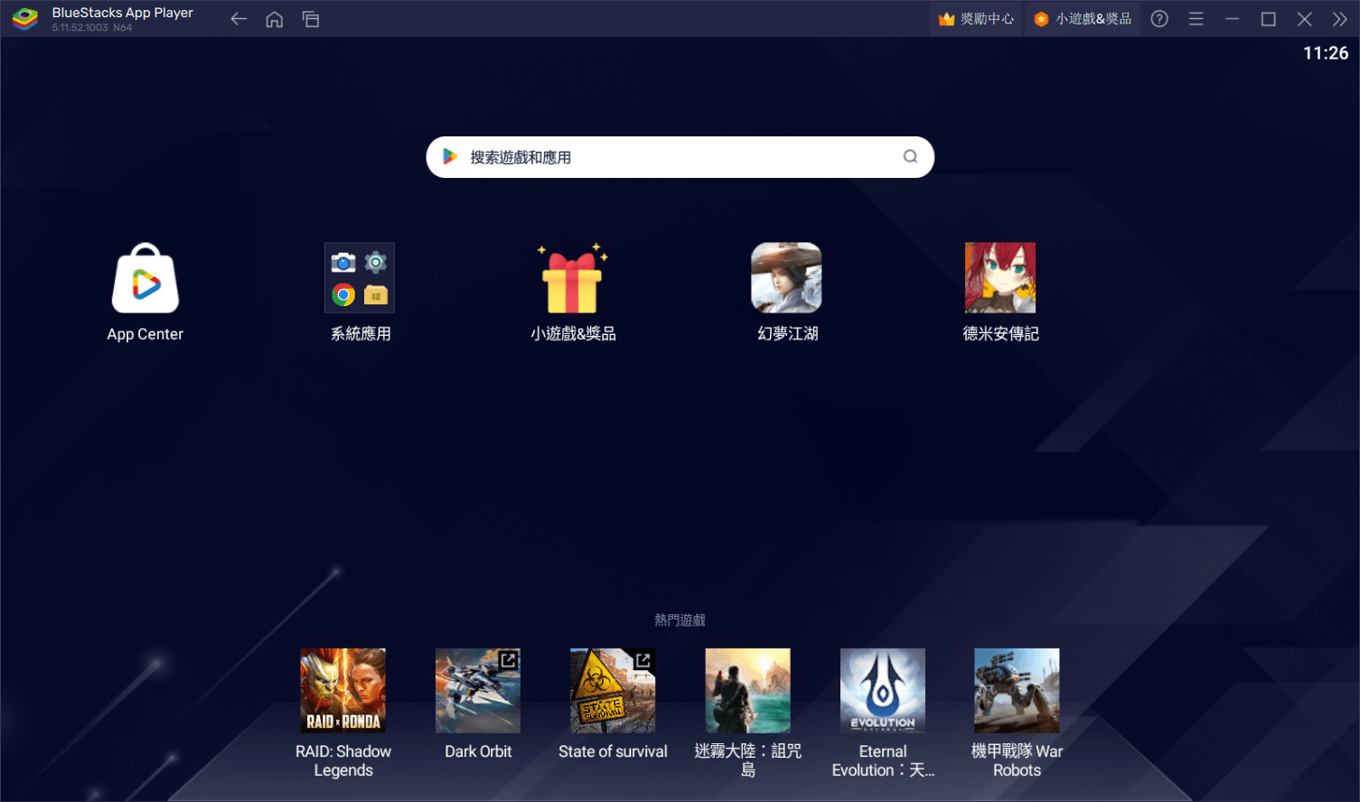The width and height of the screenshot is (1360, 802).
Task: Open the hamburger menu icon
Action: [x=1196, y=19]
